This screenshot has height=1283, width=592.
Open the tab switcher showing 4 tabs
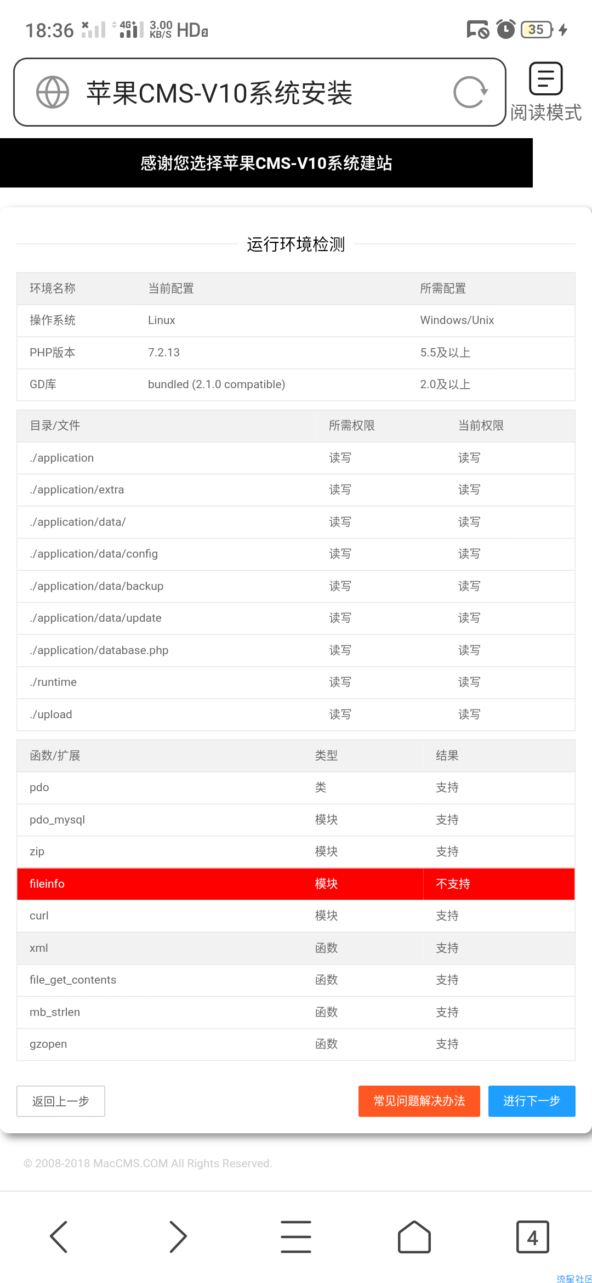point(533,1237)
